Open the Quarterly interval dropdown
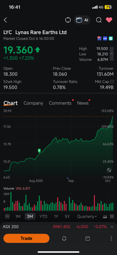This screenshot has height=255, width=117. [x=87, y=217]
